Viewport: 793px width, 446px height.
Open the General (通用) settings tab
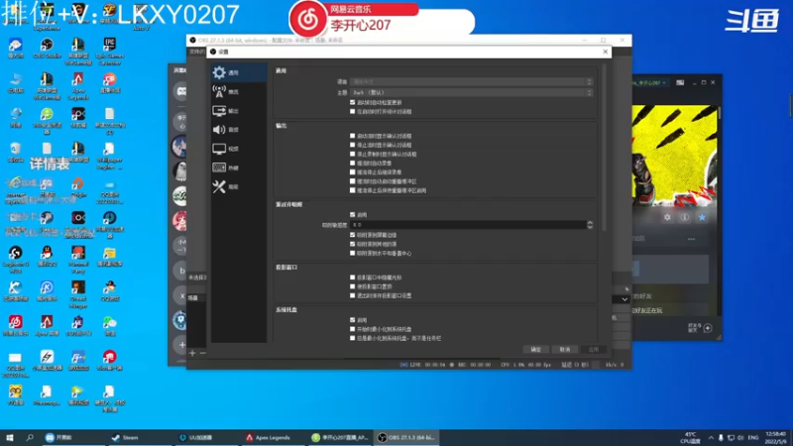tap(239, 72)
